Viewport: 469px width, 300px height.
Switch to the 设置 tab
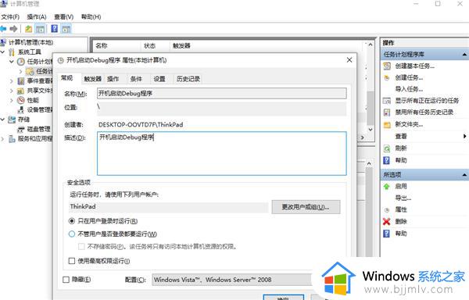(159, 79)
